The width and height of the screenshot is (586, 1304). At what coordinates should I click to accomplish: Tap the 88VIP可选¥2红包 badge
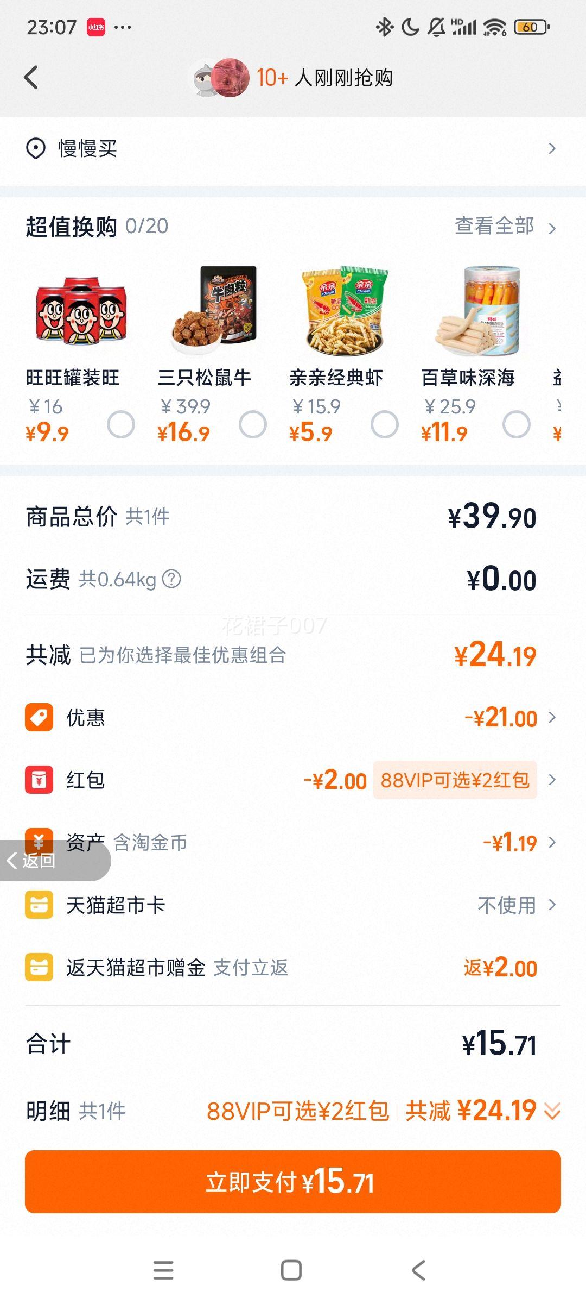pyautogui.click(x=455, y=780)
